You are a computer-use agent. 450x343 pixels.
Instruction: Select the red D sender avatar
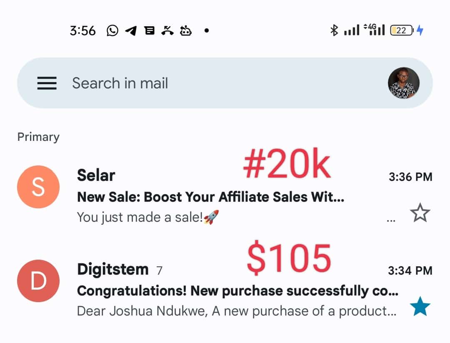click(38, 281)
